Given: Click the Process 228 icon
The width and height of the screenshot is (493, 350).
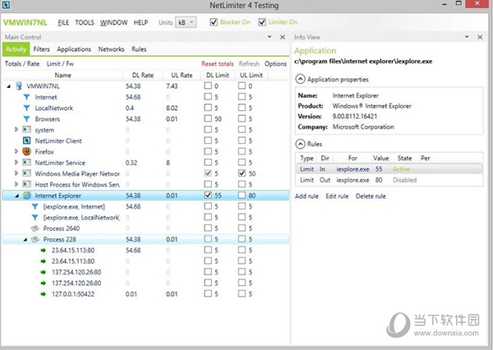Looking at the screenshot, I should (x=35, y=239).
